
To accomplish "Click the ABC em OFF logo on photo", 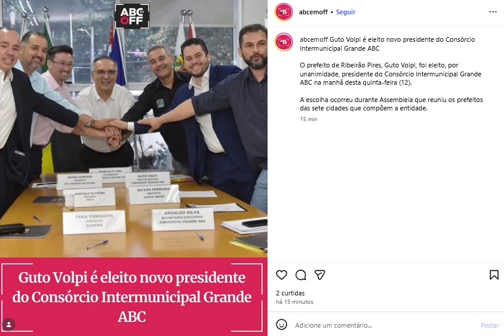I will click(x=132, y=16).
